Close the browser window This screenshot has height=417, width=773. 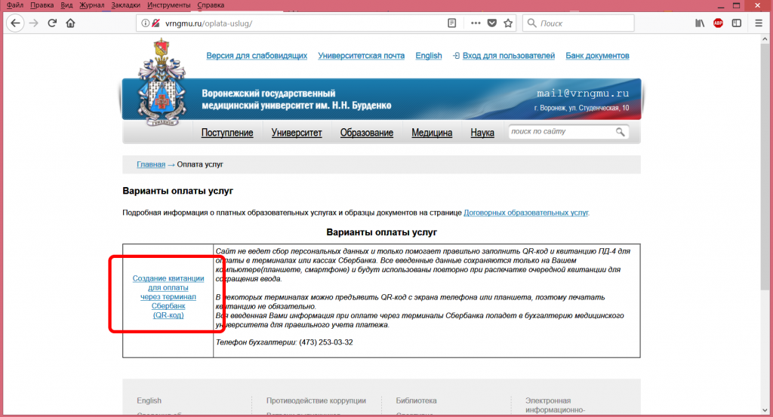(758, 5)
